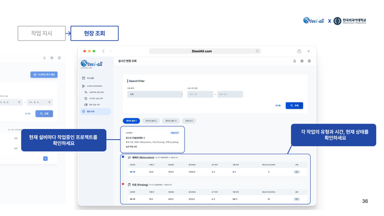Click the help icon in SteelAll header
384x216 pixels.
[x=310, y=61]
